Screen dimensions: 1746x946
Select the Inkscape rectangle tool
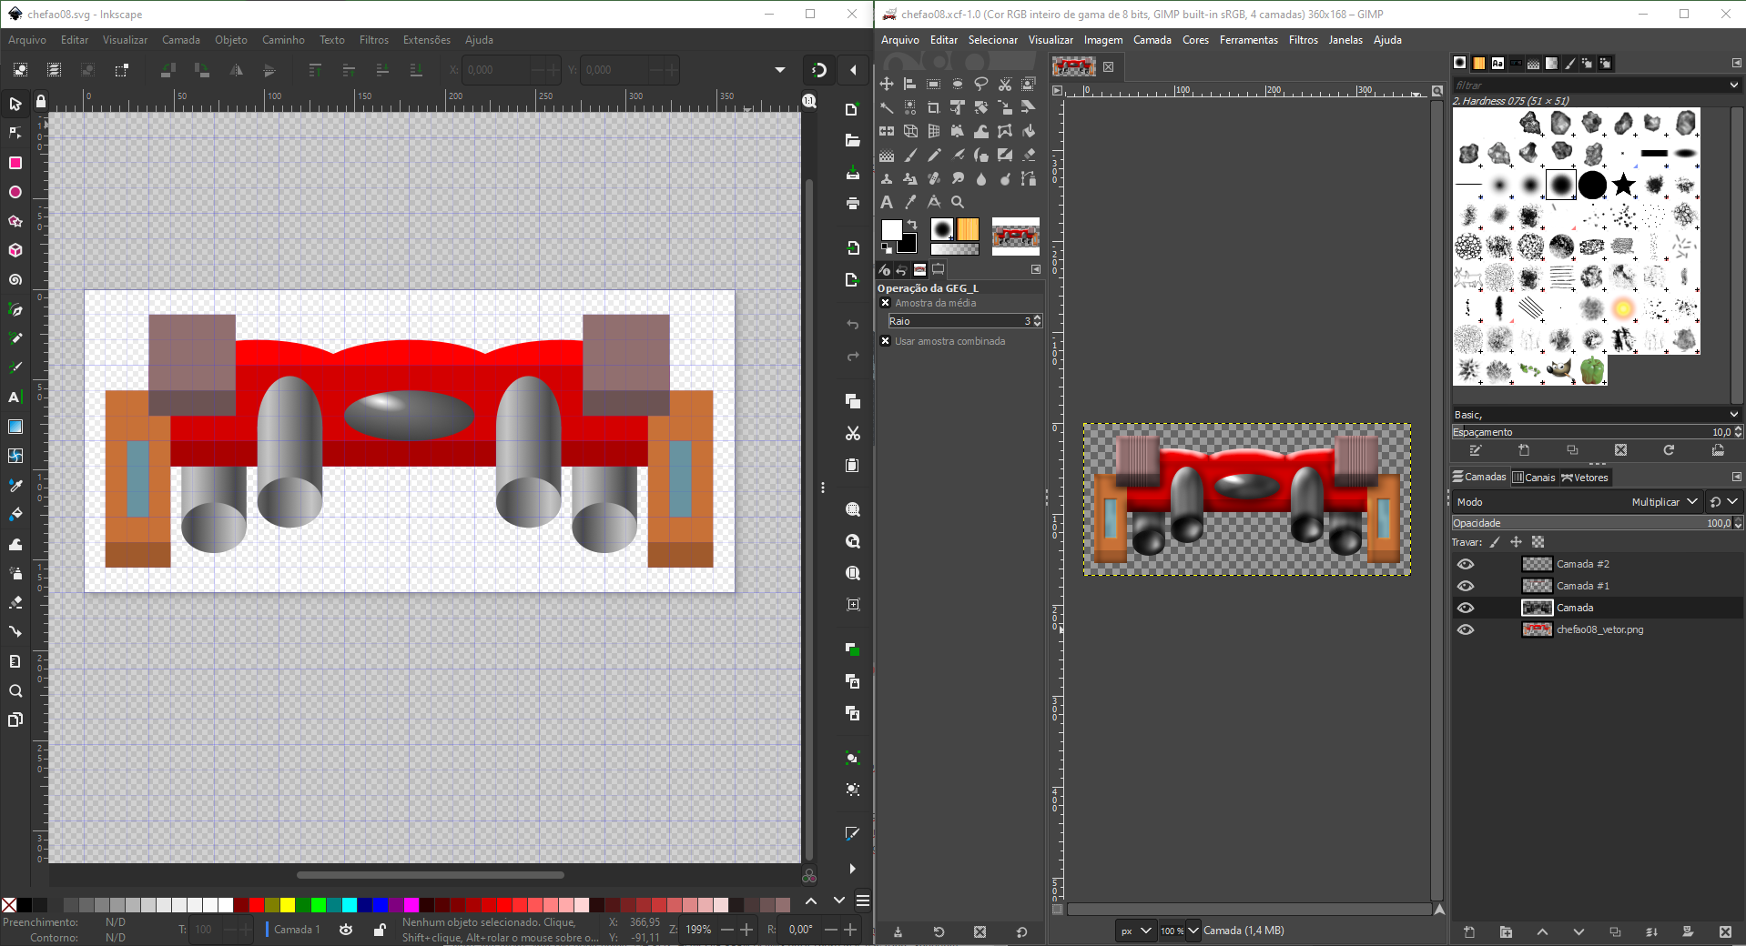[15, 163]
